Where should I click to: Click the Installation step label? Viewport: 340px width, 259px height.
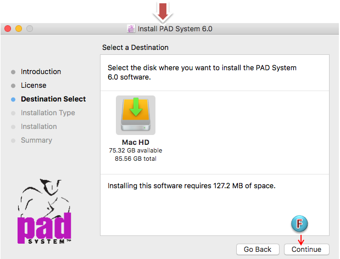click(x=38, y=127)
